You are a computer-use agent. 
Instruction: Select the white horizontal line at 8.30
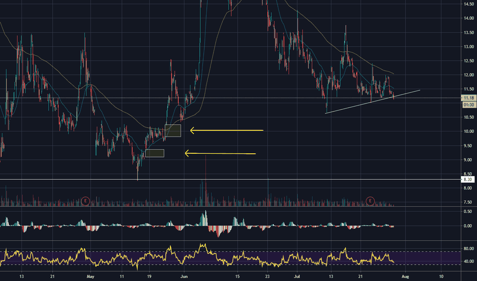tap(230, 179)
